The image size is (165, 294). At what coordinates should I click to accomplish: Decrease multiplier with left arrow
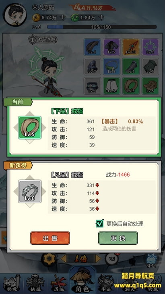[x=64, y=259]
